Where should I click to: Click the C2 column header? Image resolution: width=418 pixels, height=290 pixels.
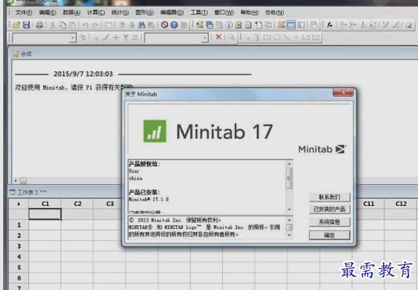coord(77,204)
